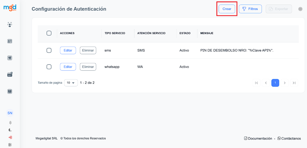
Task: Click the red logout icon
Action: [x=10, y=137]
